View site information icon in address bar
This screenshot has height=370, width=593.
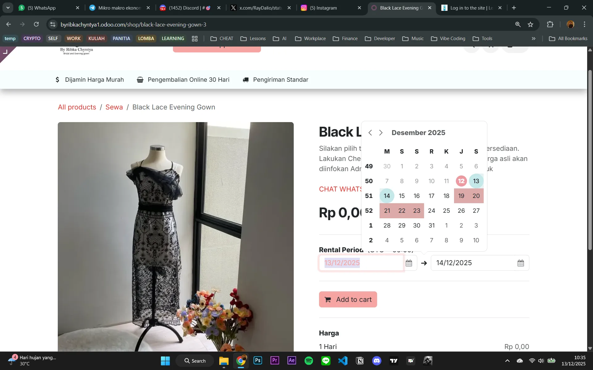coord(53,24)
